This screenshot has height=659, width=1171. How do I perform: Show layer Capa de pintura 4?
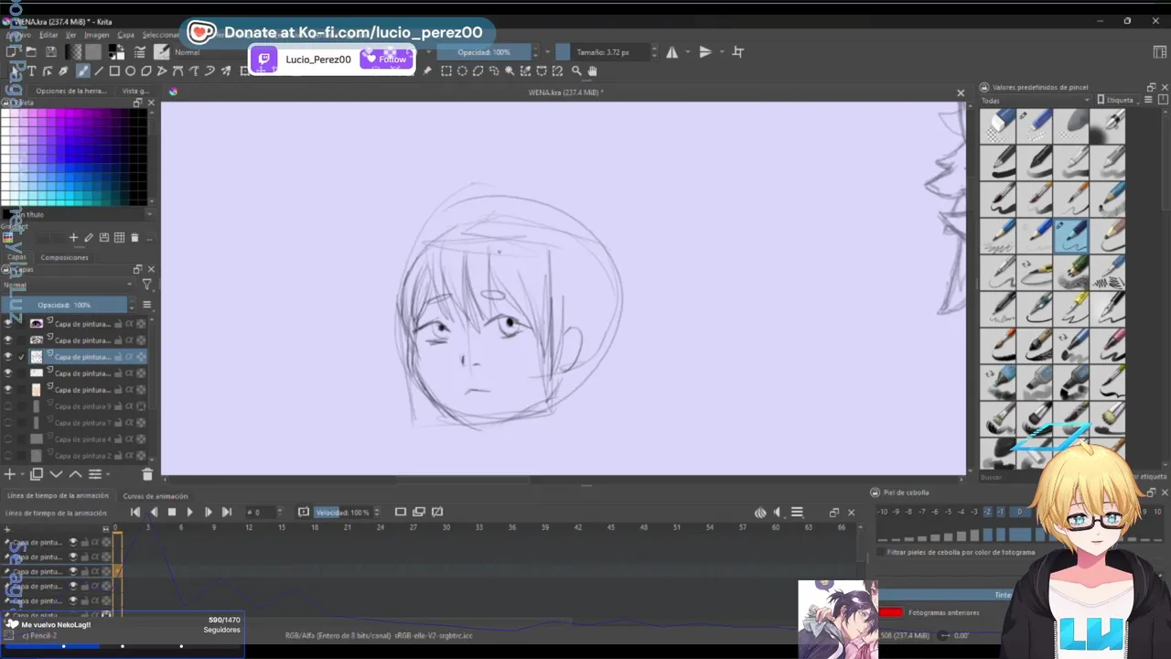(8, 439)
